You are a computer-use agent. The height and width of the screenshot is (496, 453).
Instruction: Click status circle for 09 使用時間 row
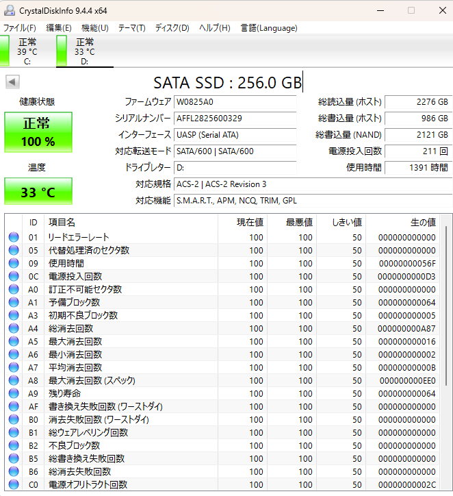[14, 263]
